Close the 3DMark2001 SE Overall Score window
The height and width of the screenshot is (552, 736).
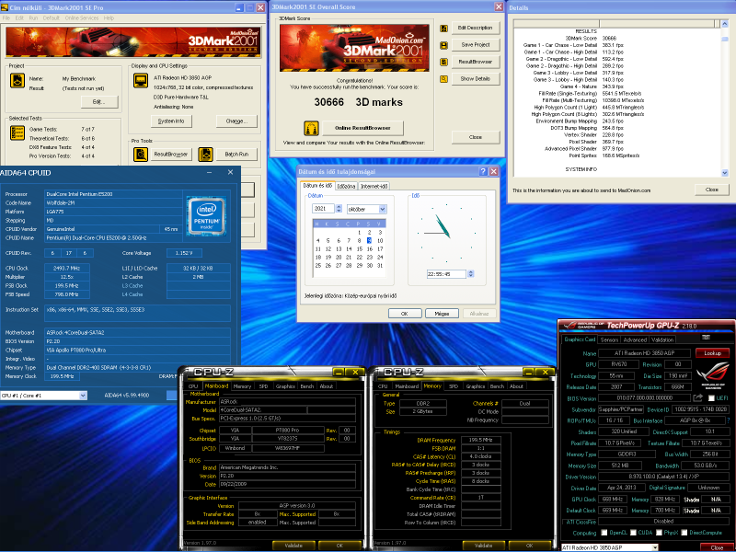tap(499, 6)
